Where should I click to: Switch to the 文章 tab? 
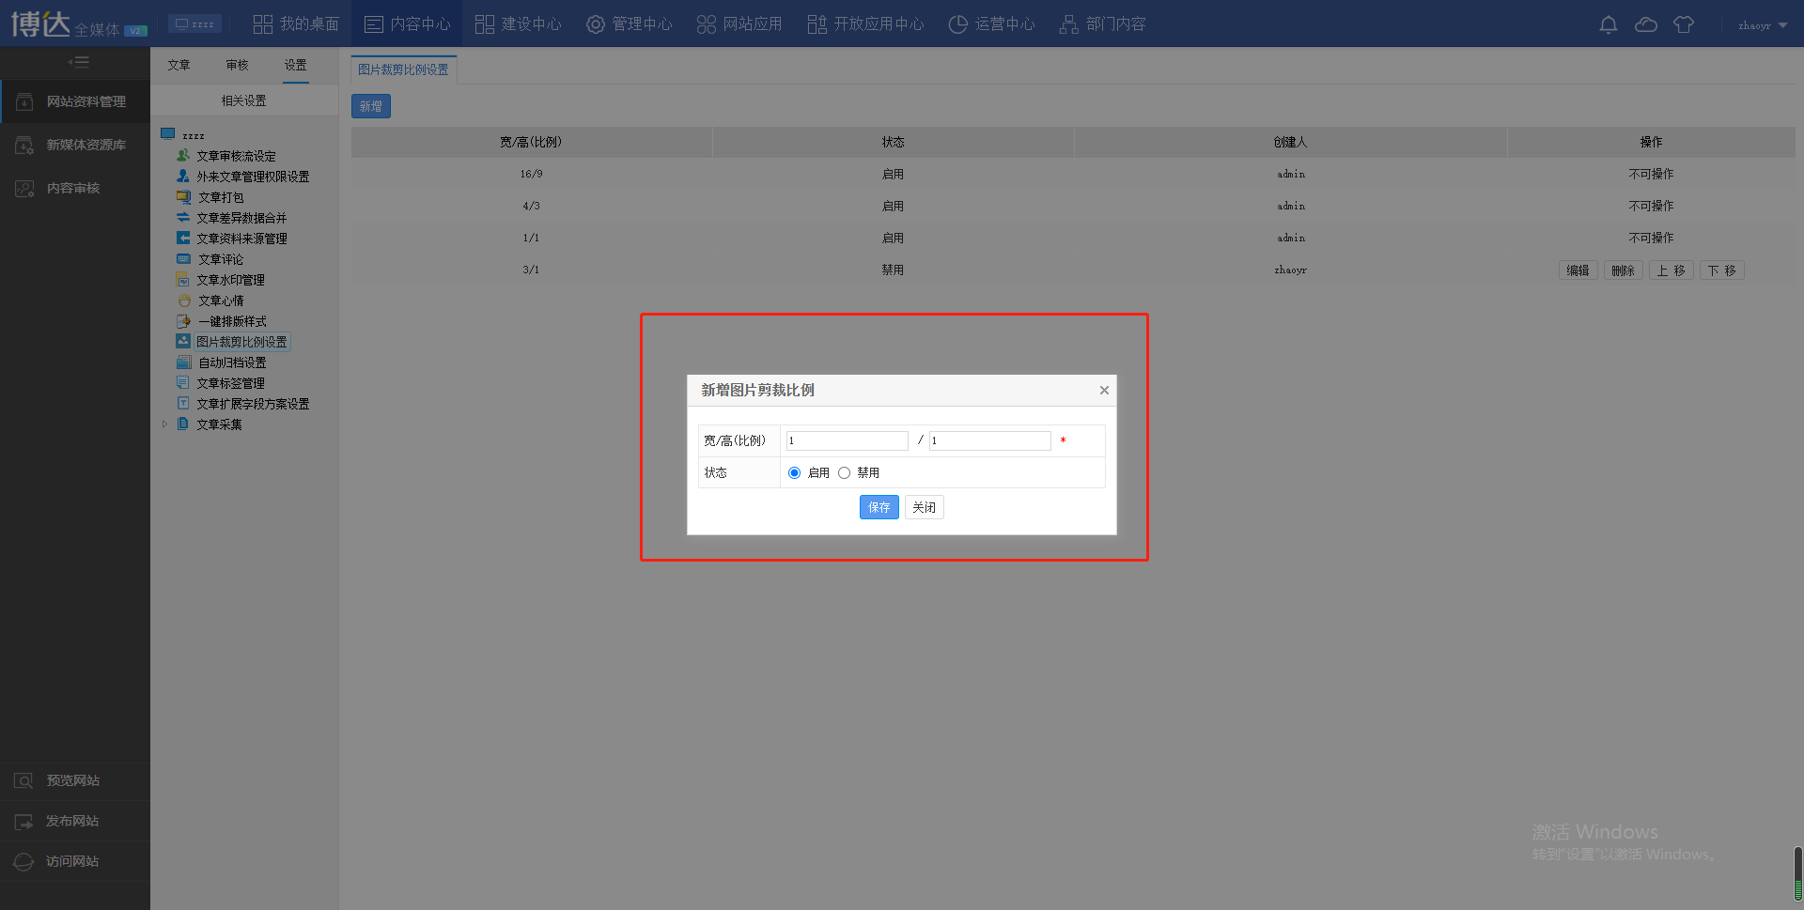(x=179, y=65)
